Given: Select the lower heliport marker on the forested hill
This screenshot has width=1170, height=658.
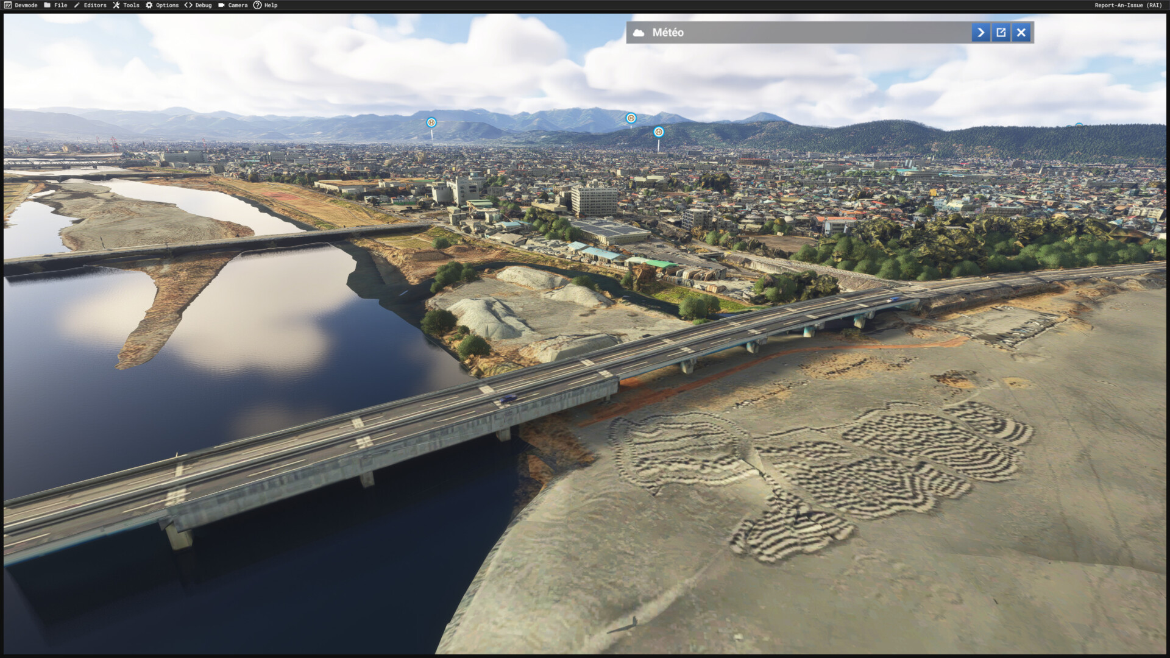Looking at the screenshot, I should coord(658,132).
